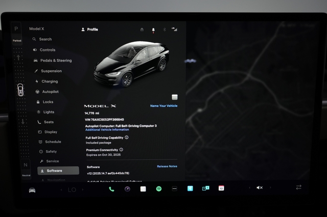Open Release Notes link

point(167,166)
